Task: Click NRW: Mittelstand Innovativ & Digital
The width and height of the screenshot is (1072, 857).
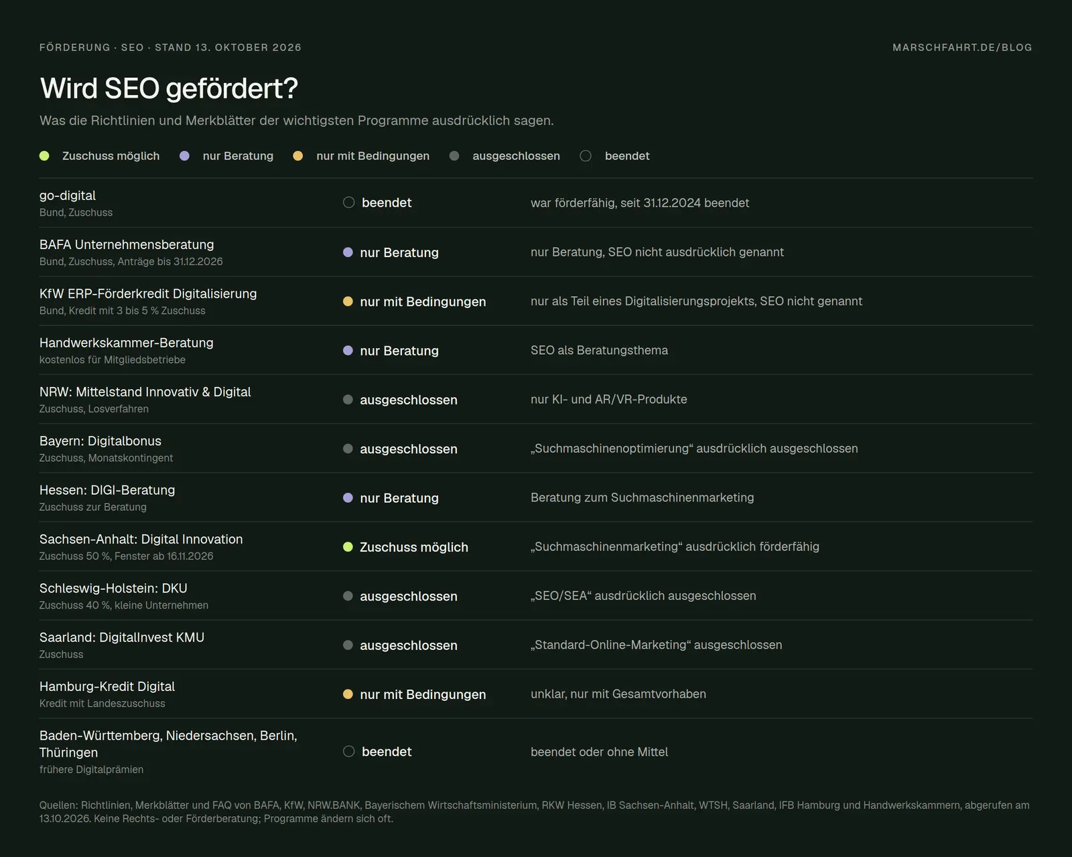Action: pos(145,392)
